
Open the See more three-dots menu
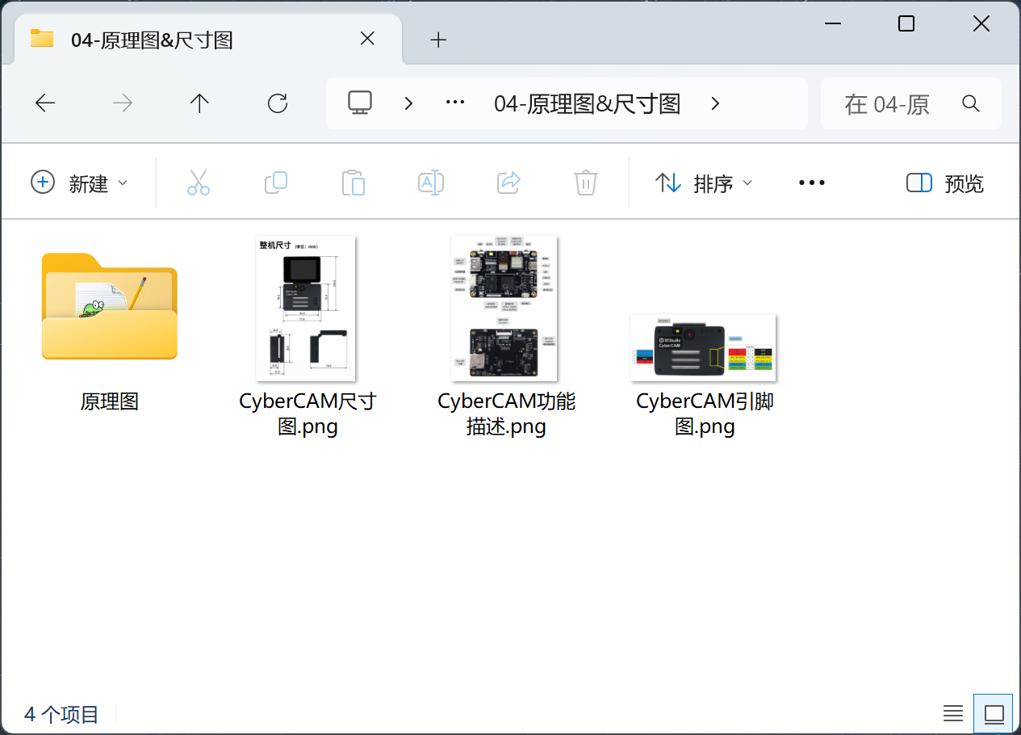click(x=812, y=183)
